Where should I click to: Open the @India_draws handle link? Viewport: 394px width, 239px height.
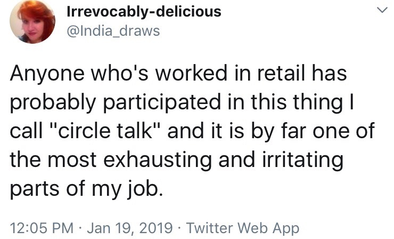(113, 31)
